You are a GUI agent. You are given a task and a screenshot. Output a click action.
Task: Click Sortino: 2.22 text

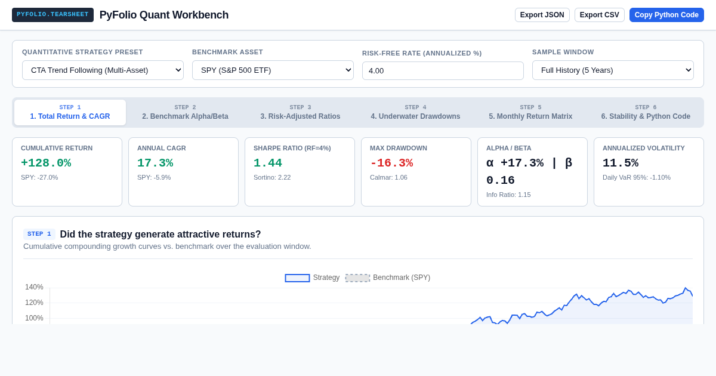coord(272,177)
